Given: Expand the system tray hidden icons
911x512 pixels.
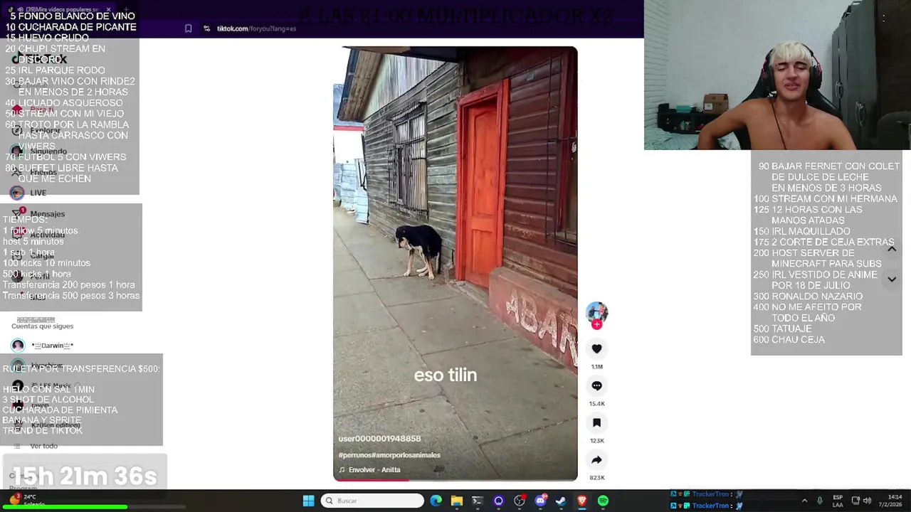Looking at the screenshot, I should 804,501.
